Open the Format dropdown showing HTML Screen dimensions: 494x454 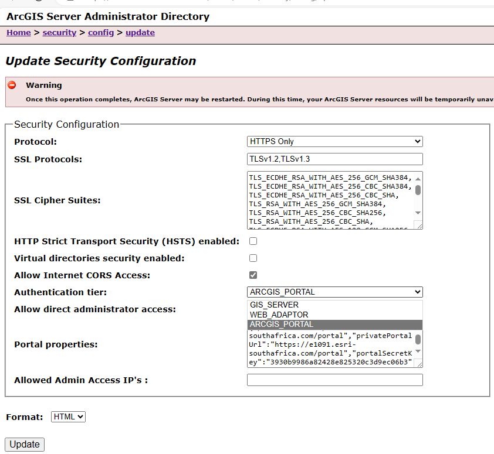coord(68,417)
